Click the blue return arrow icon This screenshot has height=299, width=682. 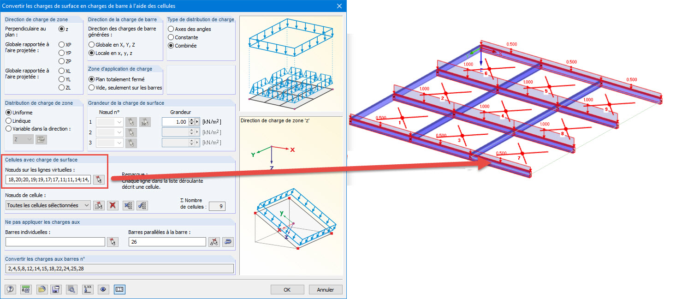click(228, 242)
